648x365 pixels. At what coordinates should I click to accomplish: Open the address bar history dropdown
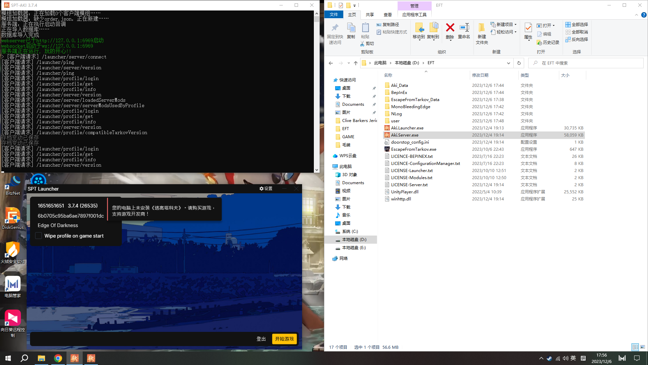pos(508,63)
